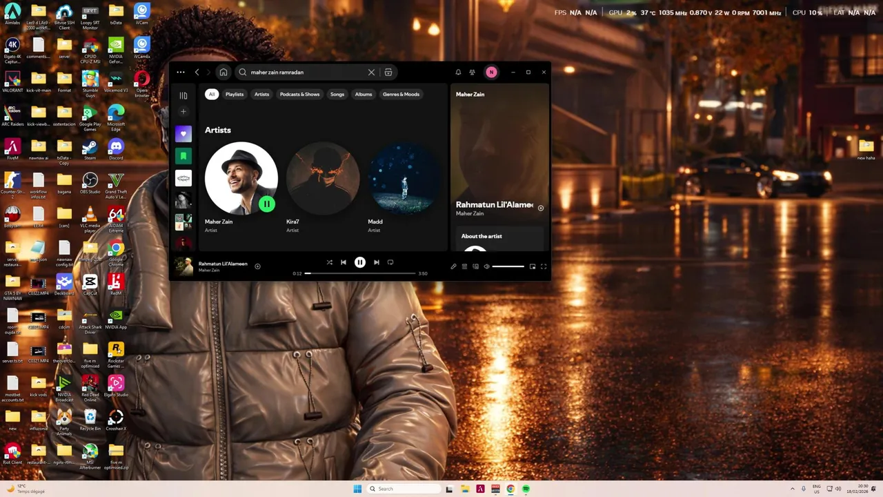The height and width of the screenshot is (497, 883).
Task: Open the Friend Activity icon
Action: pyautogui.click(x=473, y=72)
